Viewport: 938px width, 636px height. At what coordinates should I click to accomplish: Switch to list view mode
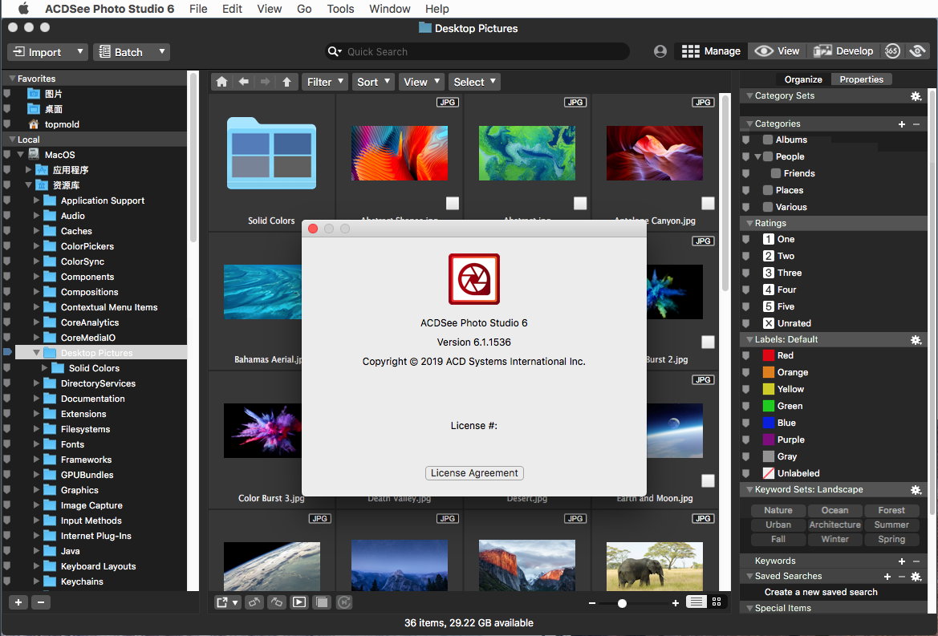[696, 602]
